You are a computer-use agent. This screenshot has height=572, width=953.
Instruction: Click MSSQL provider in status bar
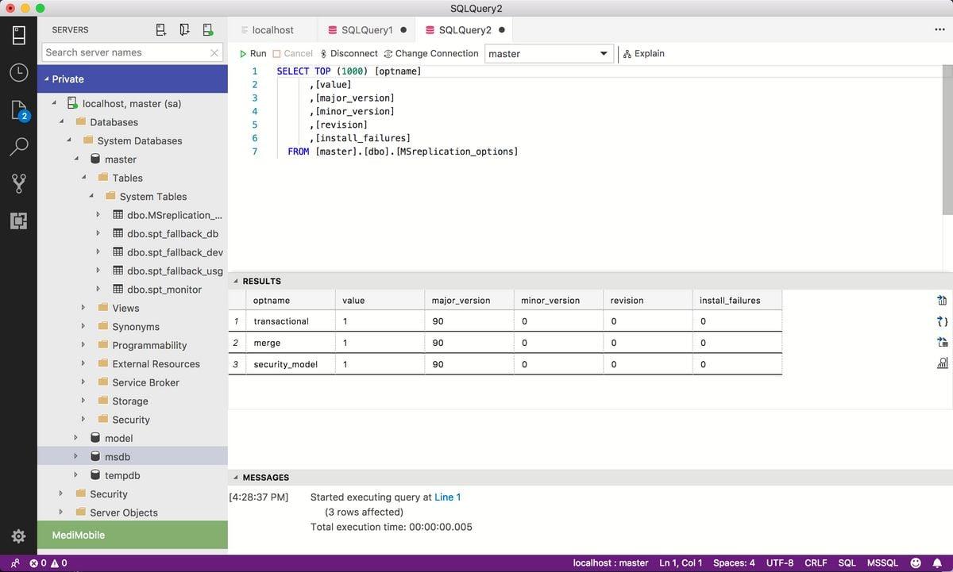[882, 563]
